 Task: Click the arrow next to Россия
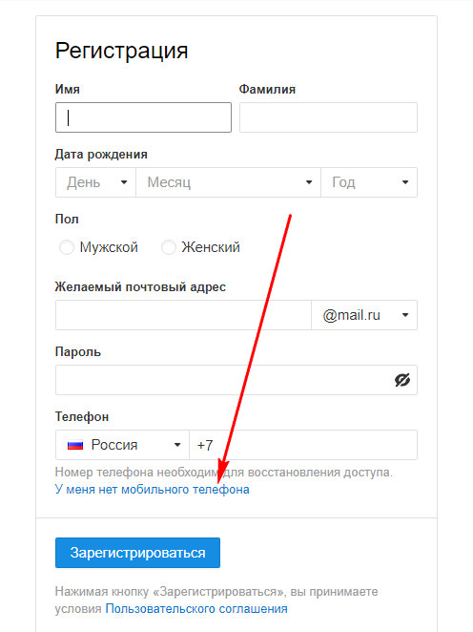click(x=177, y=445)
